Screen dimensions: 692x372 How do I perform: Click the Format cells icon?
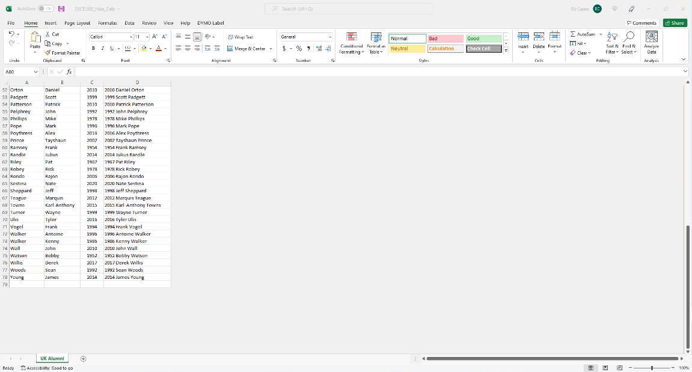click(x=555, y=37)
